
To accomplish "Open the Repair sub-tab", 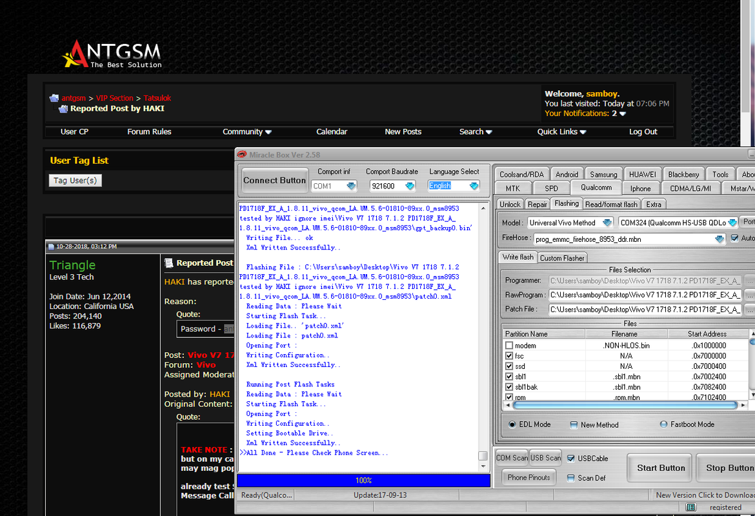I will click(x=537, y=204).
